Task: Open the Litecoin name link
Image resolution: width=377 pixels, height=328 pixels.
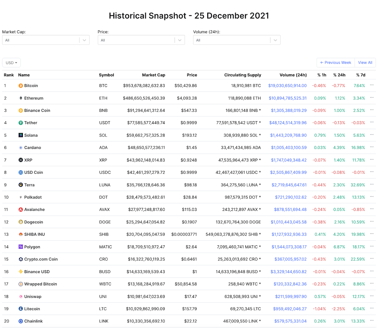Action: (32, 309)
